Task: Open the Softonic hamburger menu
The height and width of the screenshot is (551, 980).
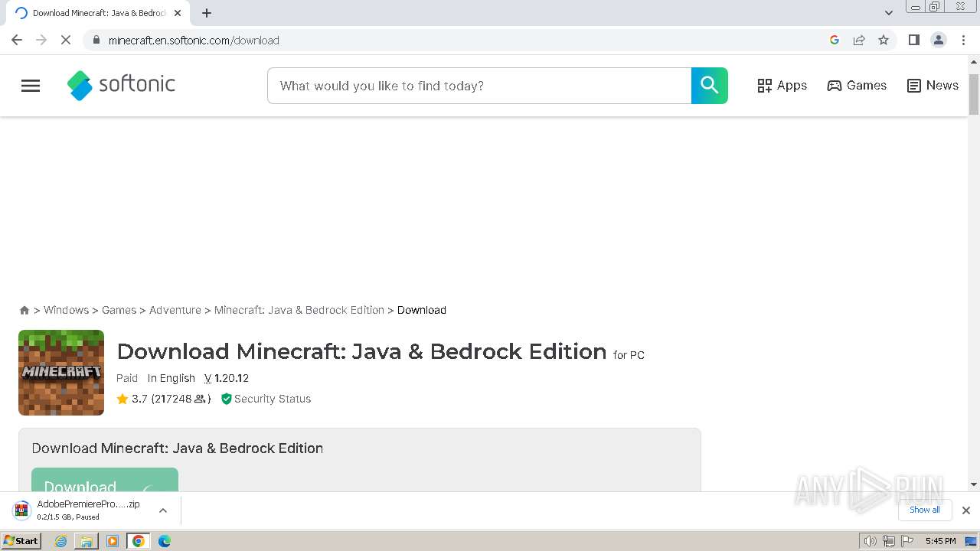Action: (31, 86)
